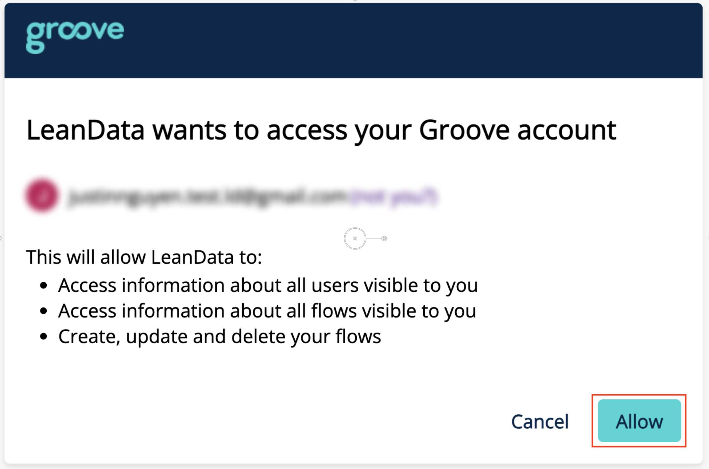
Task: Click the blurred account email address
Action: click(207, 196)
